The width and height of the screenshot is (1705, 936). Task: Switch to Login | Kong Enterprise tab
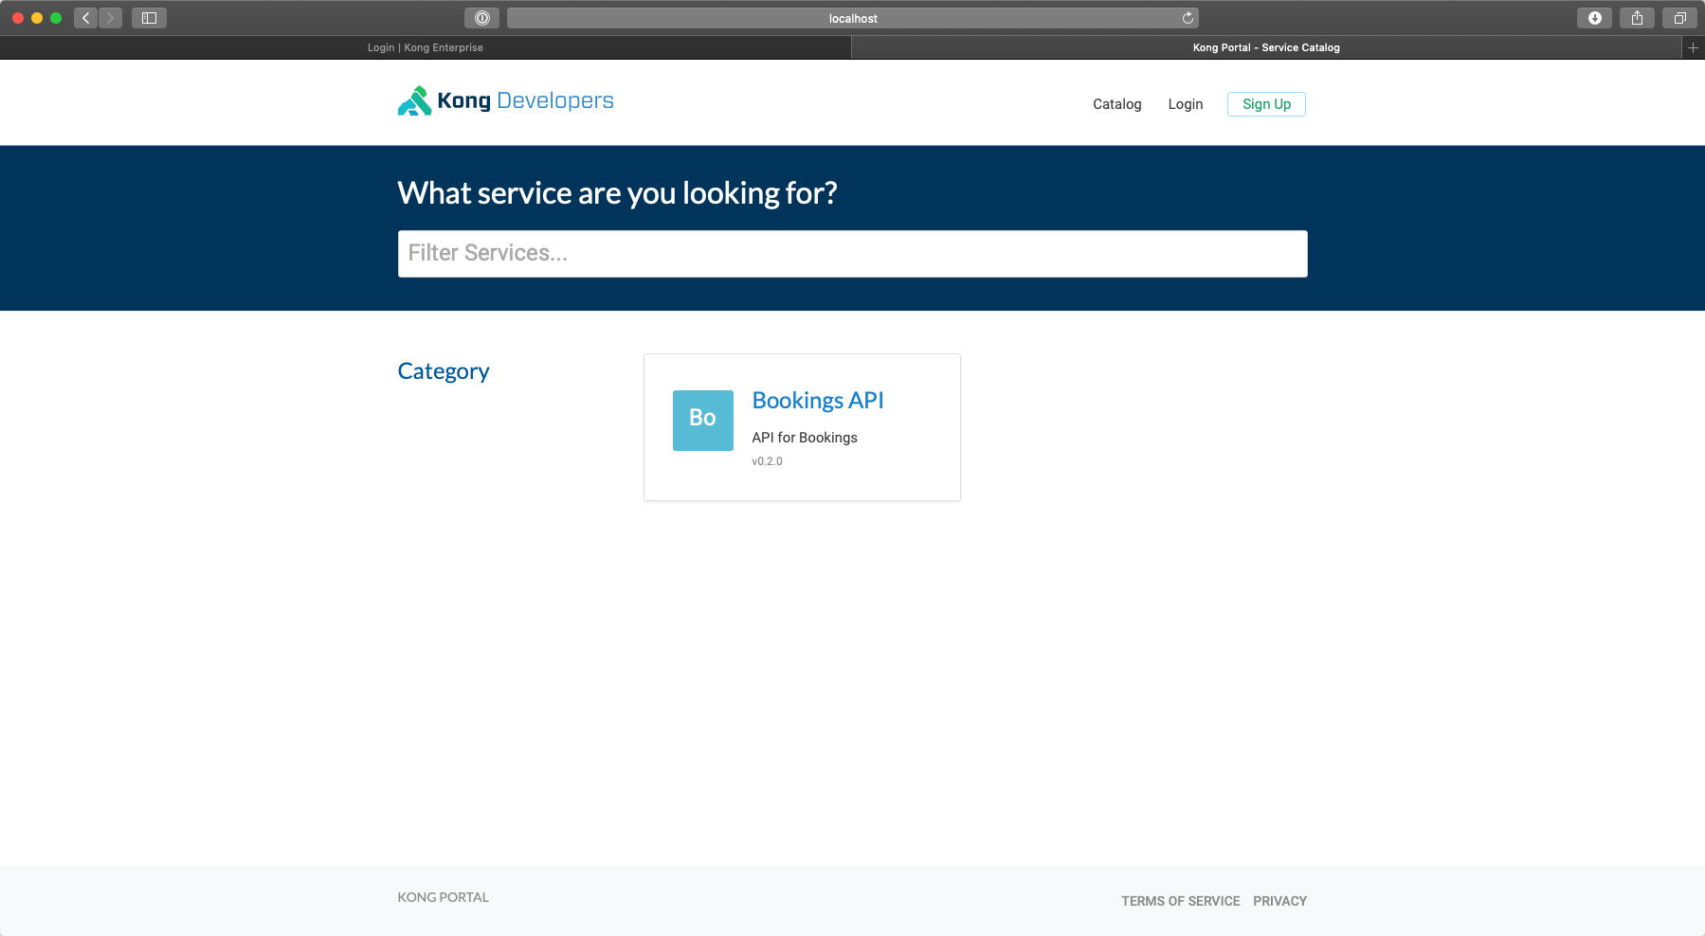coord(426,47)
